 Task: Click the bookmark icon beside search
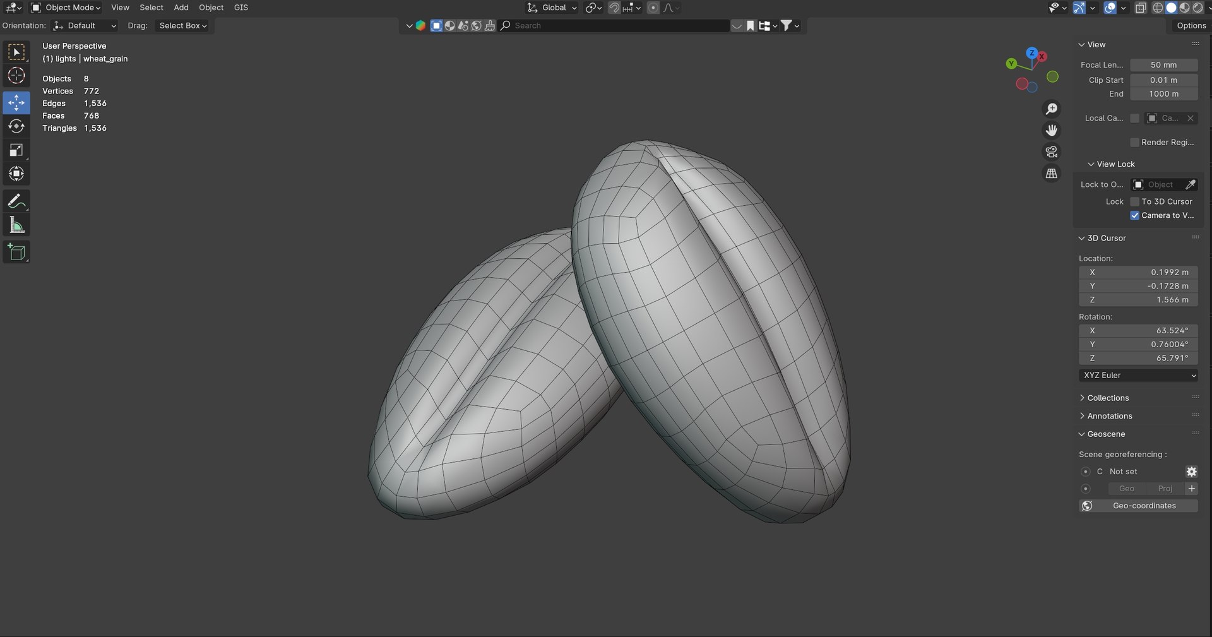[x=750, y=26]
